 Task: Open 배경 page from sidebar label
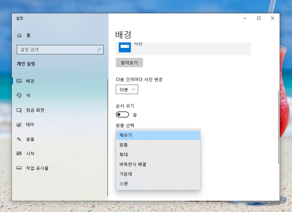30,81
